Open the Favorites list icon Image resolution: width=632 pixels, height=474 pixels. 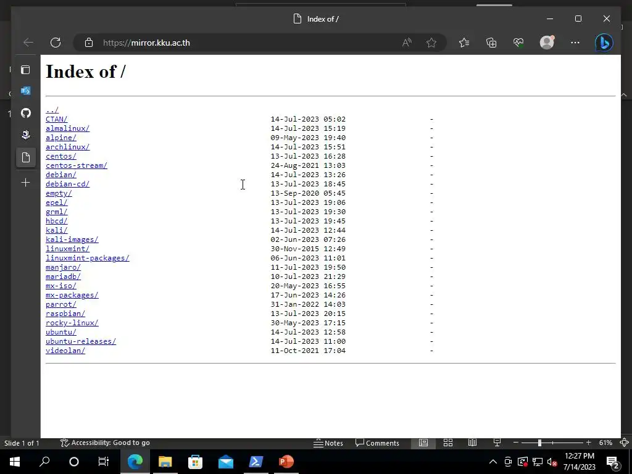pyautogui.click(x=464, y=43)
